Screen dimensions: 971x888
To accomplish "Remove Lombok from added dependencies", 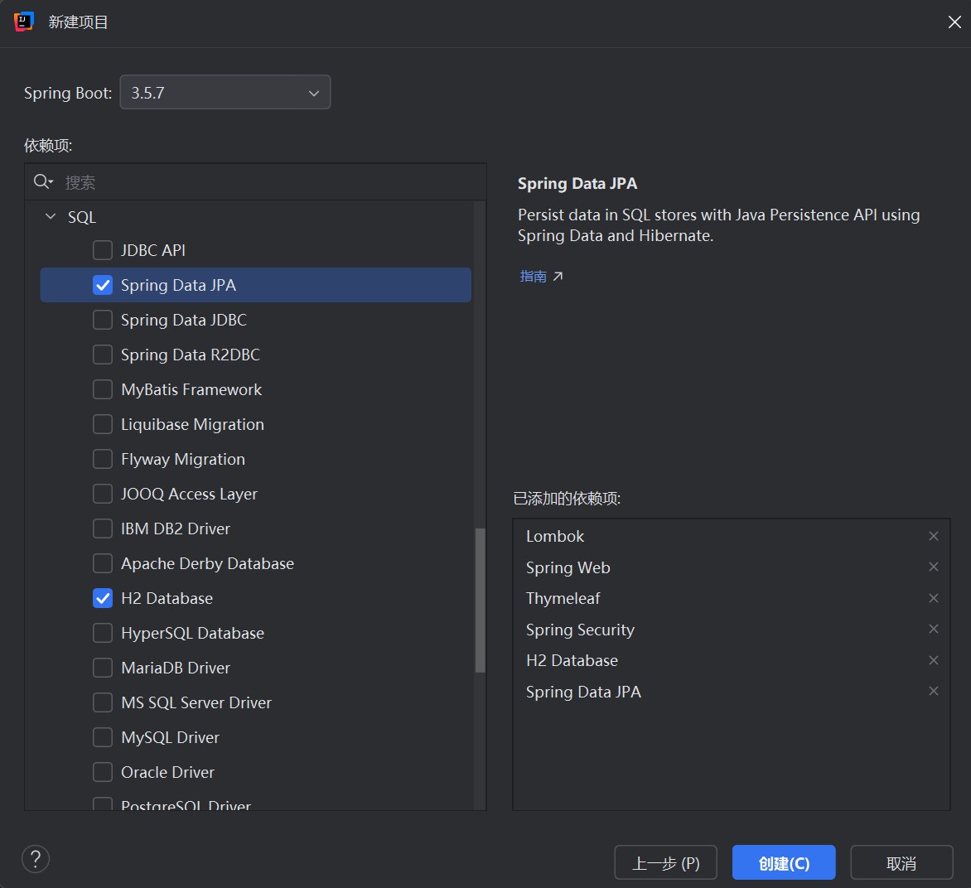I will click(933, 535).
